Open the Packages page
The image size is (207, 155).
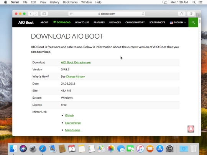tap(115, 23)
